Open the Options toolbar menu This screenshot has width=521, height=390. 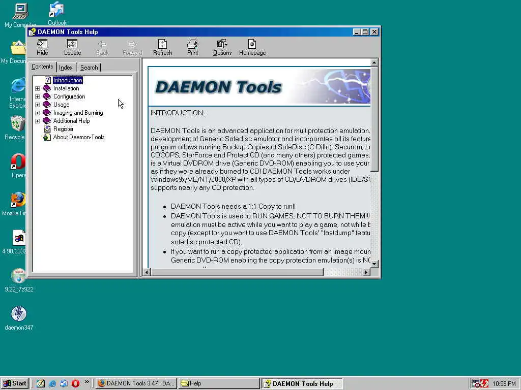coord(222,47)
